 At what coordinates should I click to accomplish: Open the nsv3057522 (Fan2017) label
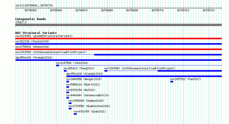186,79
